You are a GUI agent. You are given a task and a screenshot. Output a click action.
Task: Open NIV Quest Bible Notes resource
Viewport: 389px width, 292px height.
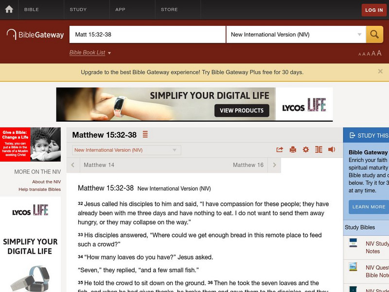tap(377, 271)
